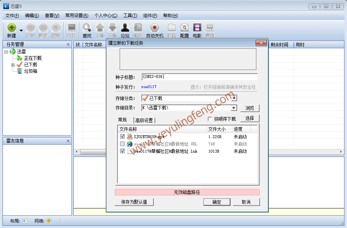Expand the 已下载 tree node
The image size is (347, 228).
point(13,65)
